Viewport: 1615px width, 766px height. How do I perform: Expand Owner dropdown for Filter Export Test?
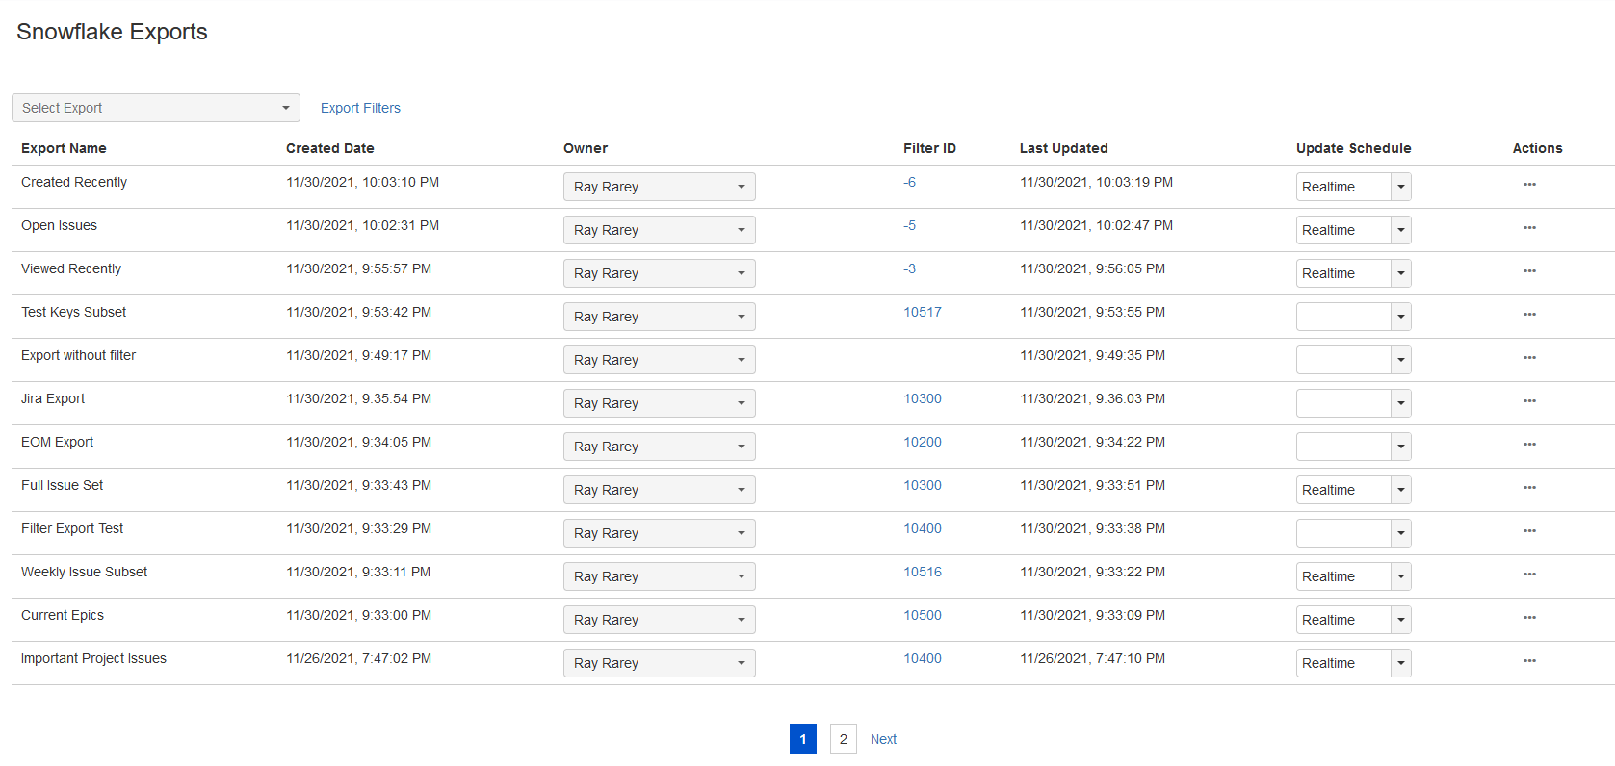659,533
